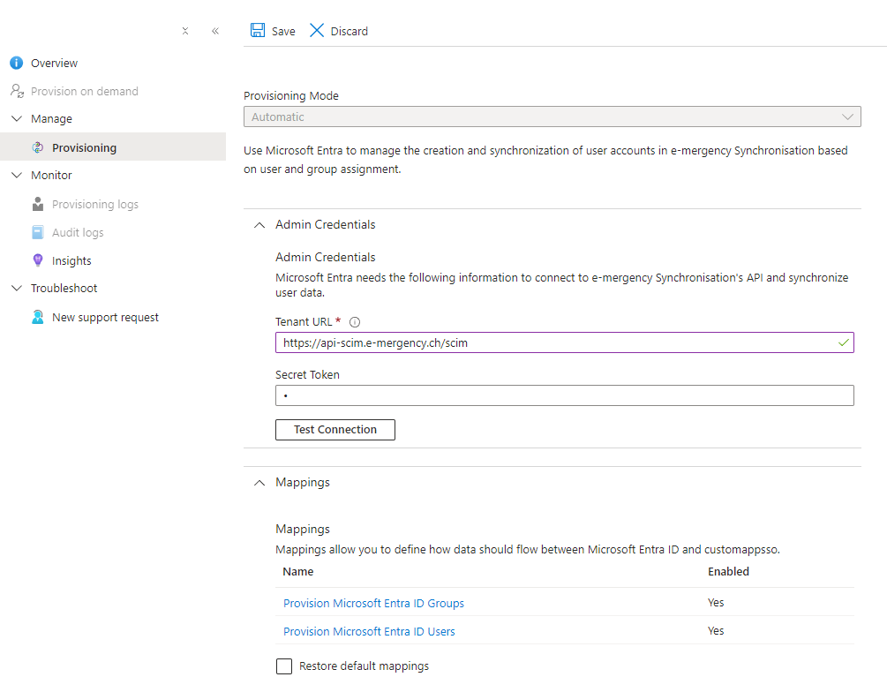
Task: Click the Manage section label
Action: (51, 119)
